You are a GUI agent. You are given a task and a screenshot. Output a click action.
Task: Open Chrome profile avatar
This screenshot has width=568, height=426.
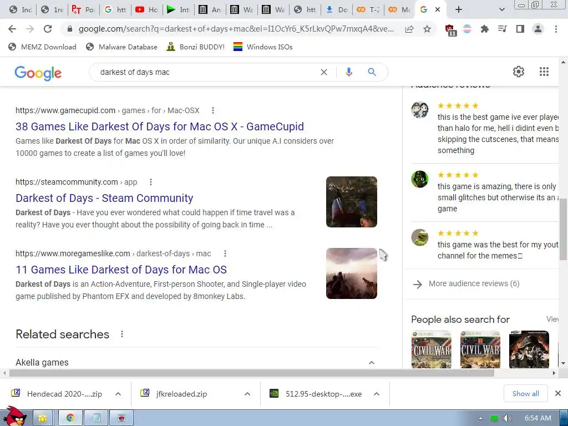click(538, 29)
